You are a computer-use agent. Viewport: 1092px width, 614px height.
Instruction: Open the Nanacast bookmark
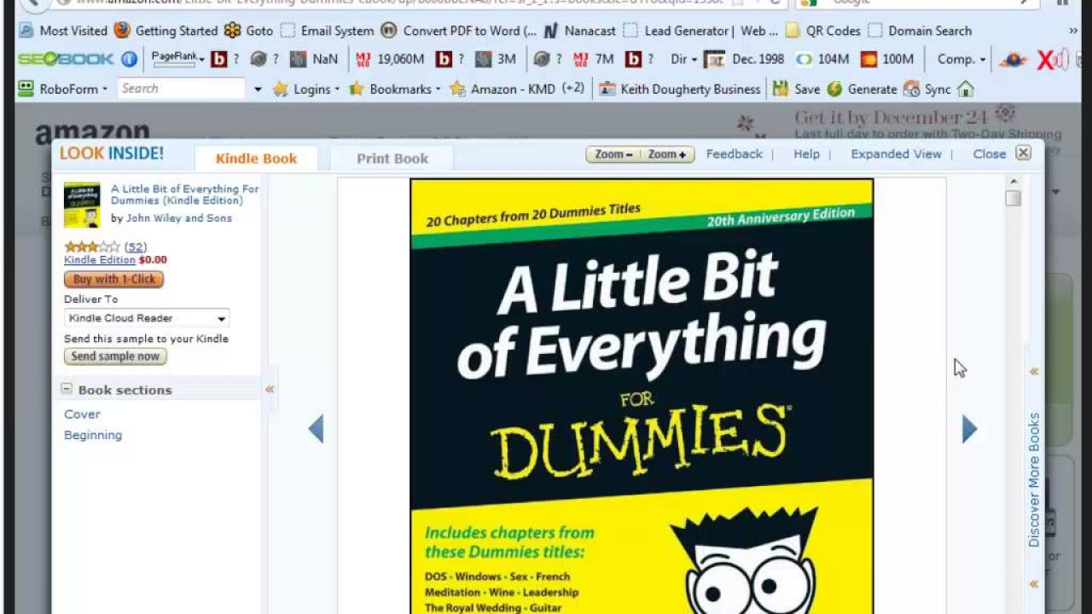click(580, 31)
